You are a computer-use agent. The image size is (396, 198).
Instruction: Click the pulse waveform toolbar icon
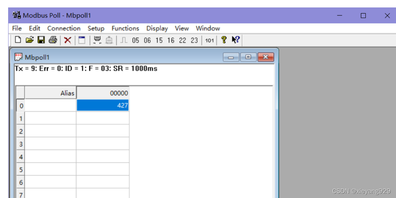point(124,40)
